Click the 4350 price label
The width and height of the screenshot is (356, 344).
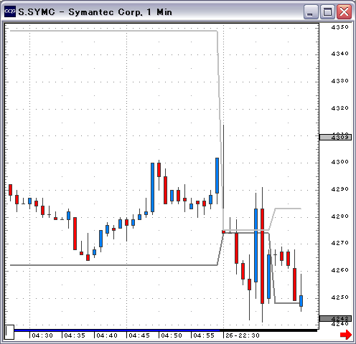339,27
